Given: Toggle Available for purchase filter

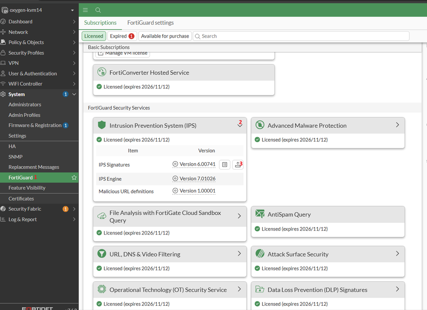Looking at the screenshot, I should coord(165,36).
